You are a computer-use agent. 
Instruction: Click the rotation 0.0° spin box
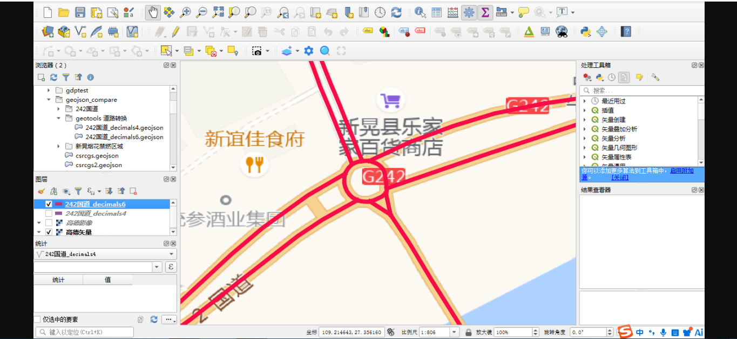click(592, 332)
